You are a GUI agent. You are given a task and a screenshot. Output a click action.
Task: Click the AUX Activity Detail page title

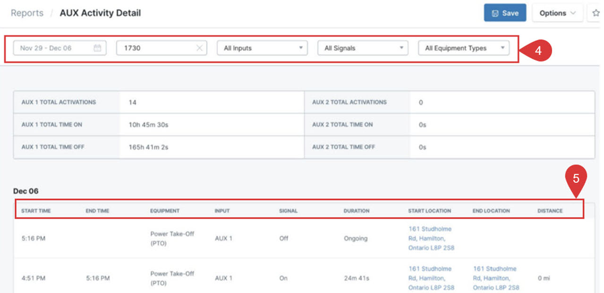pyautogui.click(x=100, y=13)
